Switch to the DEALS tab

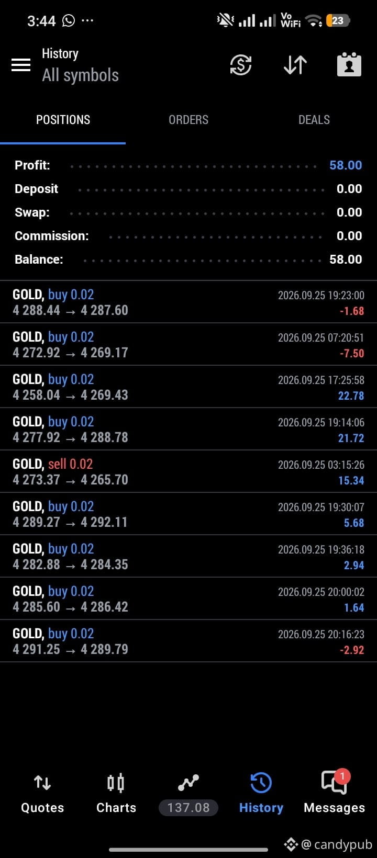pos(314,120)
